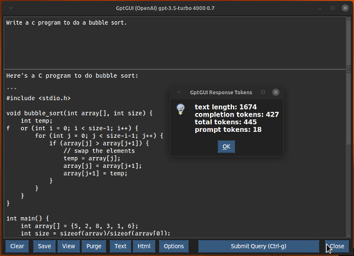The height and width of the screenshot is (256, 354).
Task: Maximize the main GptGUI window
Action: click(333, 8)
